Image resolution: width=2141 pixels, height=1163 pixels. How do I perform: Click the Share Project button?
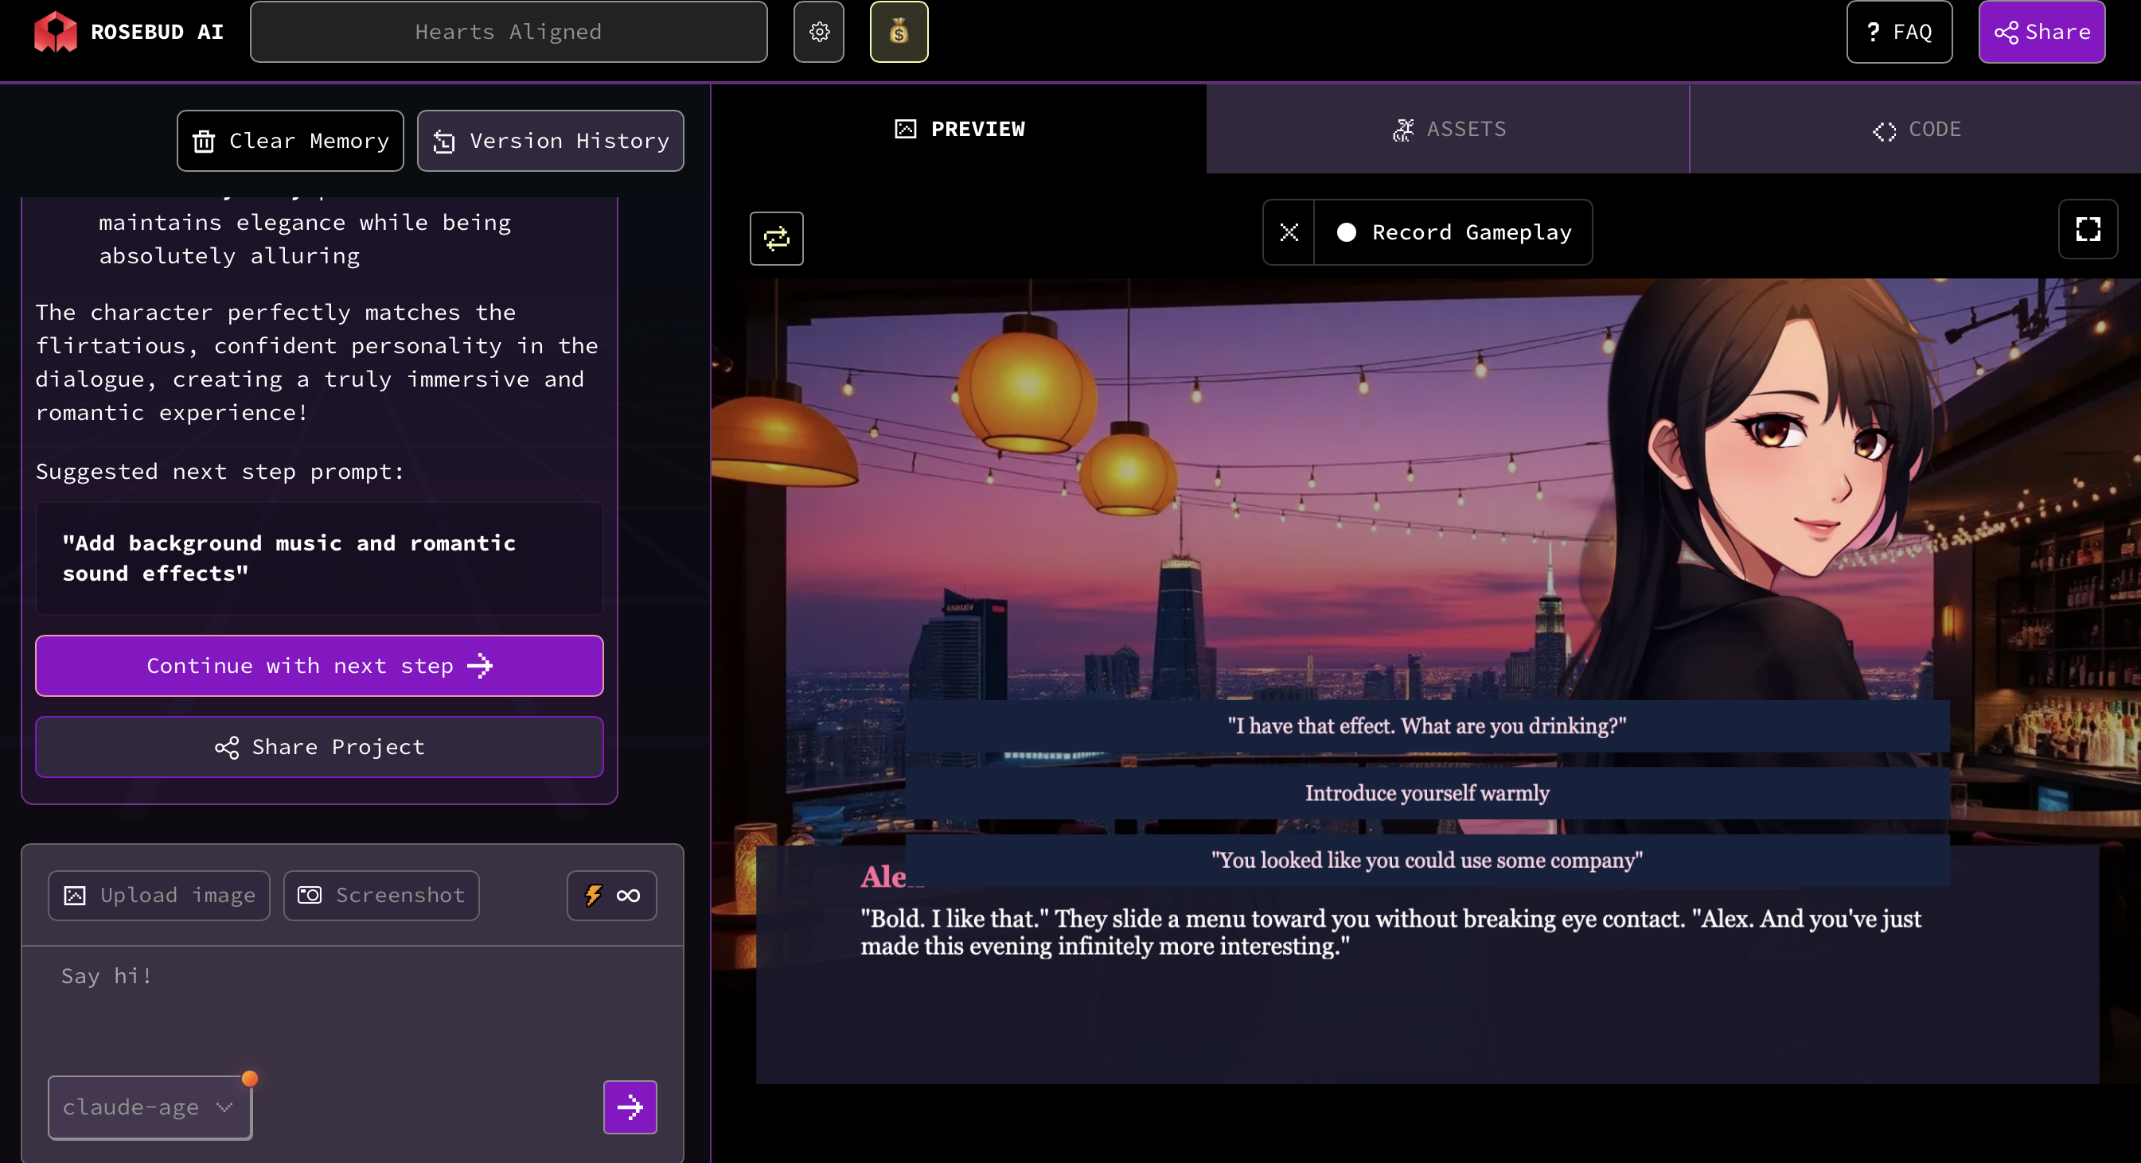pyautogui.click(x=319, y=747)
